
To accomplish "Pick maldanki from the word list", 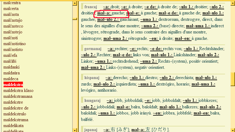I will tap(11, 67).
